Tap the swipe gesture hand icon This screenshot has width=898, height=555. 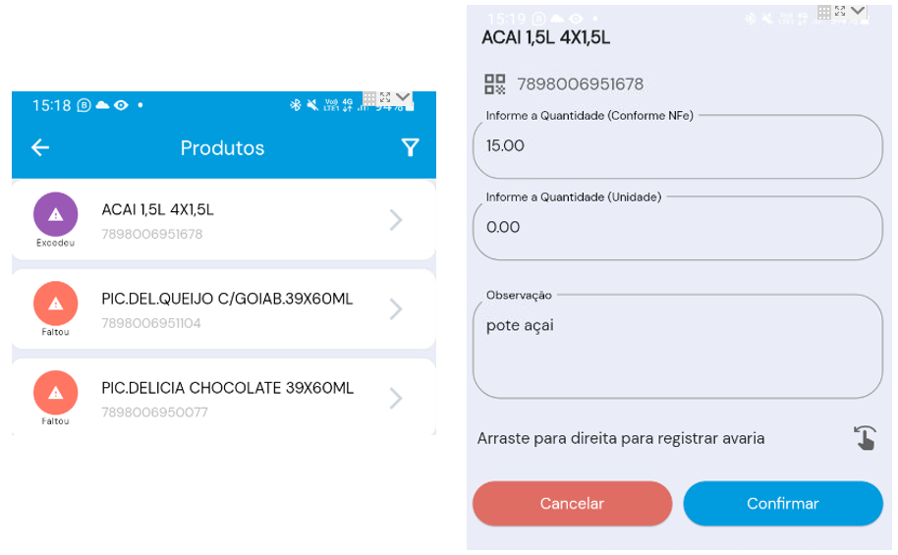point(865,438)
